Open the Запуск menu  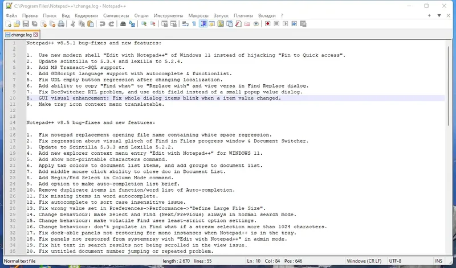[x=221, y=15]
